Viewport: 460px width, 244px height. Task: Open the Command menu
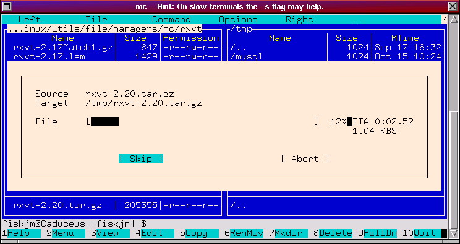coord(172,19)
